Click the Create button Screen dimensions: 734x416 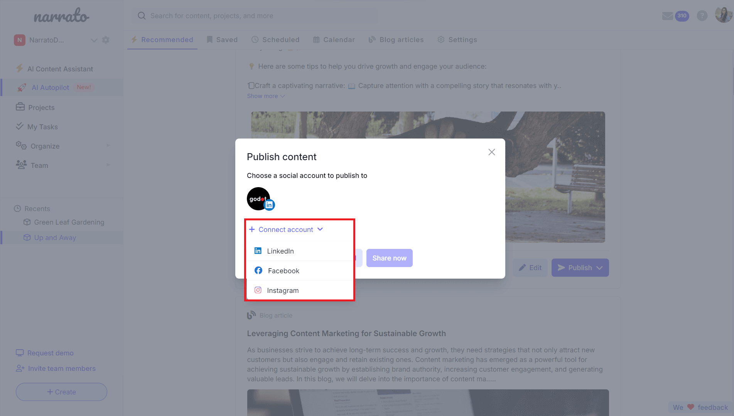pos(61,392)
